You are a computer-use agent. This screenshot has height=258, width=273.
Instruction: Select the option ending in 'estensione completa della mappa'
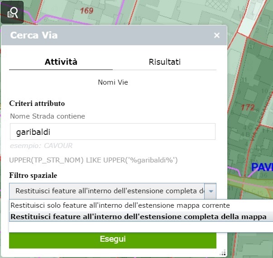(x=141, y=217)
